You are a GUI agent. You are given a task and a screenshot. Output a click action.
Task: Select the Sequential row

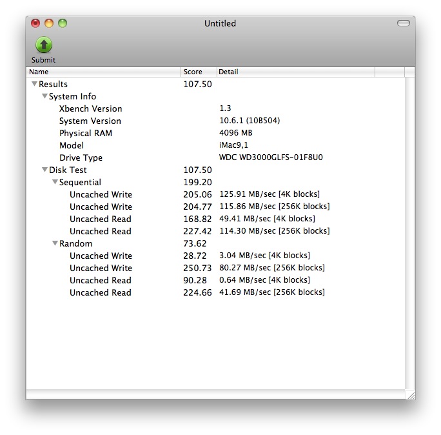[216, 182]
